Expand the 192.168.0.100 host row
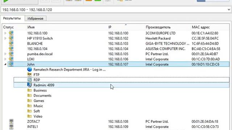Screen dimensions: 232x130 [x=5, y=33]
